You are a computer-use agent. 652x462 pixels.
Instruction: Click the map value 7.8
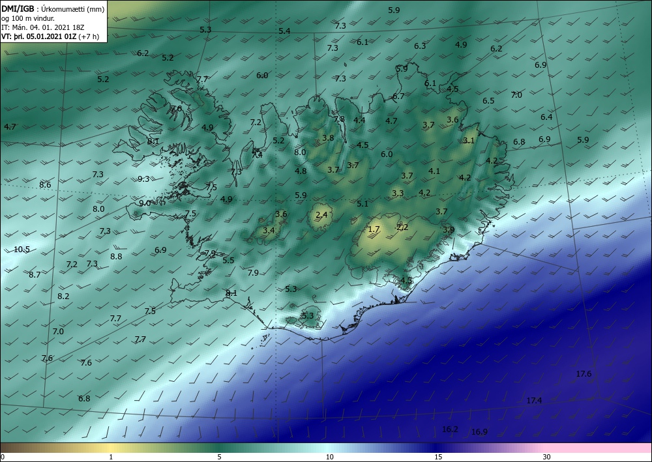(x=339, y=119)
